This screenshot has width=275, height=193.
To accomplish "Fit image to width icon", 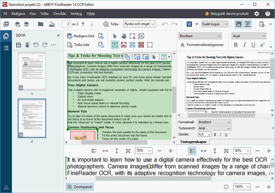I will (x=105, y=151).
